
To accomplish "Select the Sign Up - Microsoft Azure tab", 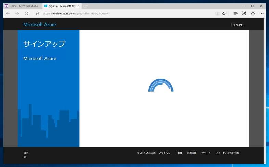I will [x=62, y=6].
